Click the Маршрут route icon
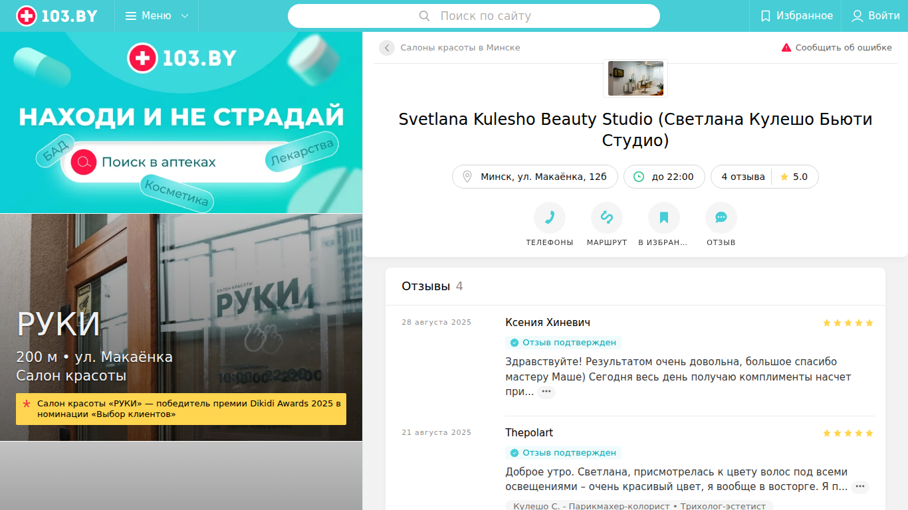This screenshot has width=908, height=510. click(x=607, y=218)
